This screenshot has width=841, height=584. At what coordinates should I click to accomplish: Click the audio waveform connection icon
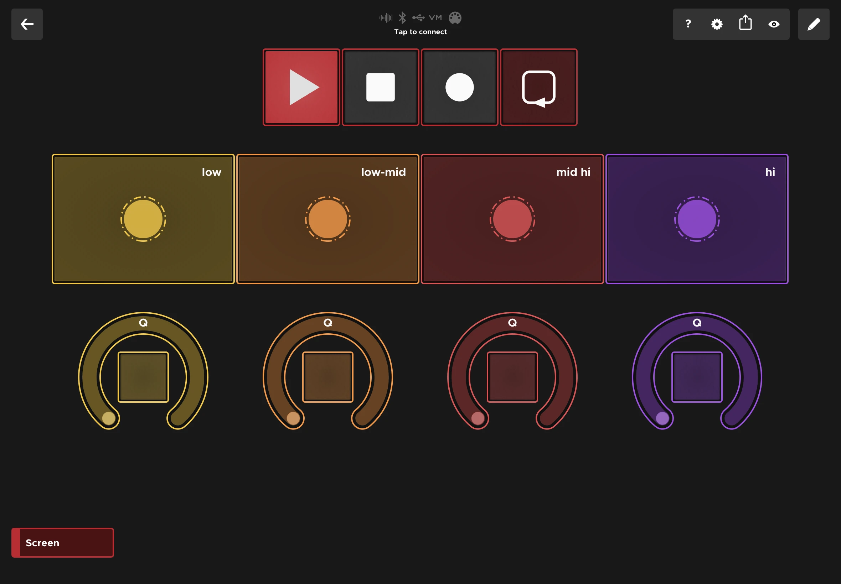[386, 17]
